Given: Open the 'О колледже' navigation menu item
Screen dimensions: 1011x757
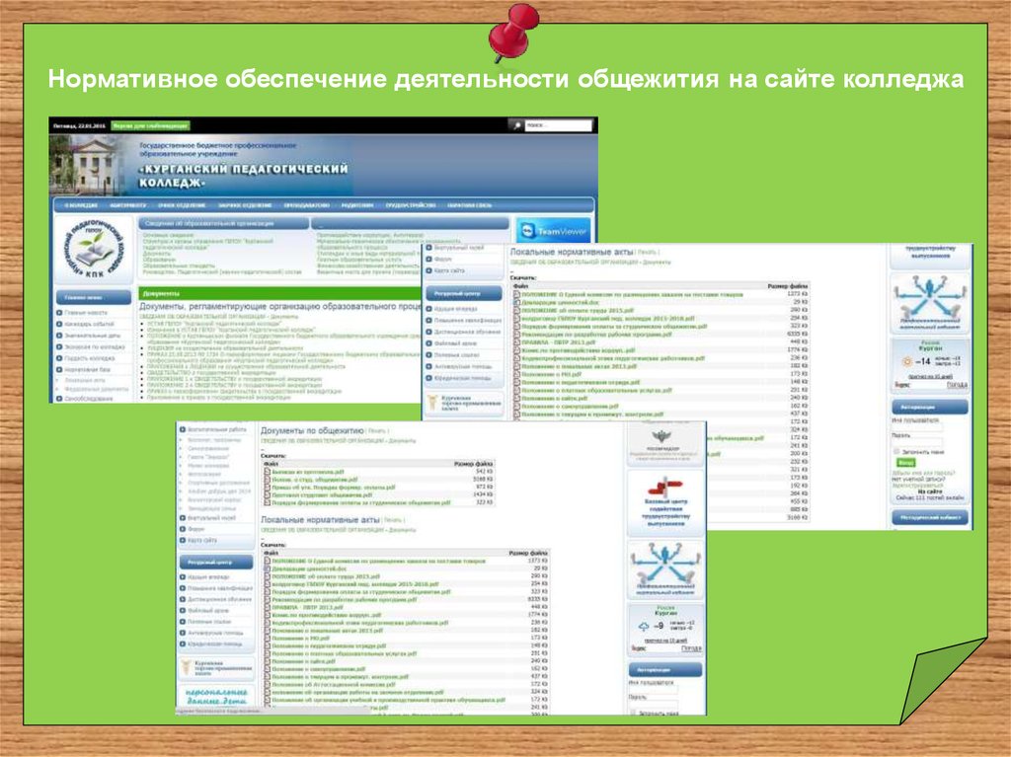Looking at the screenshot, I should click(81, 205).
